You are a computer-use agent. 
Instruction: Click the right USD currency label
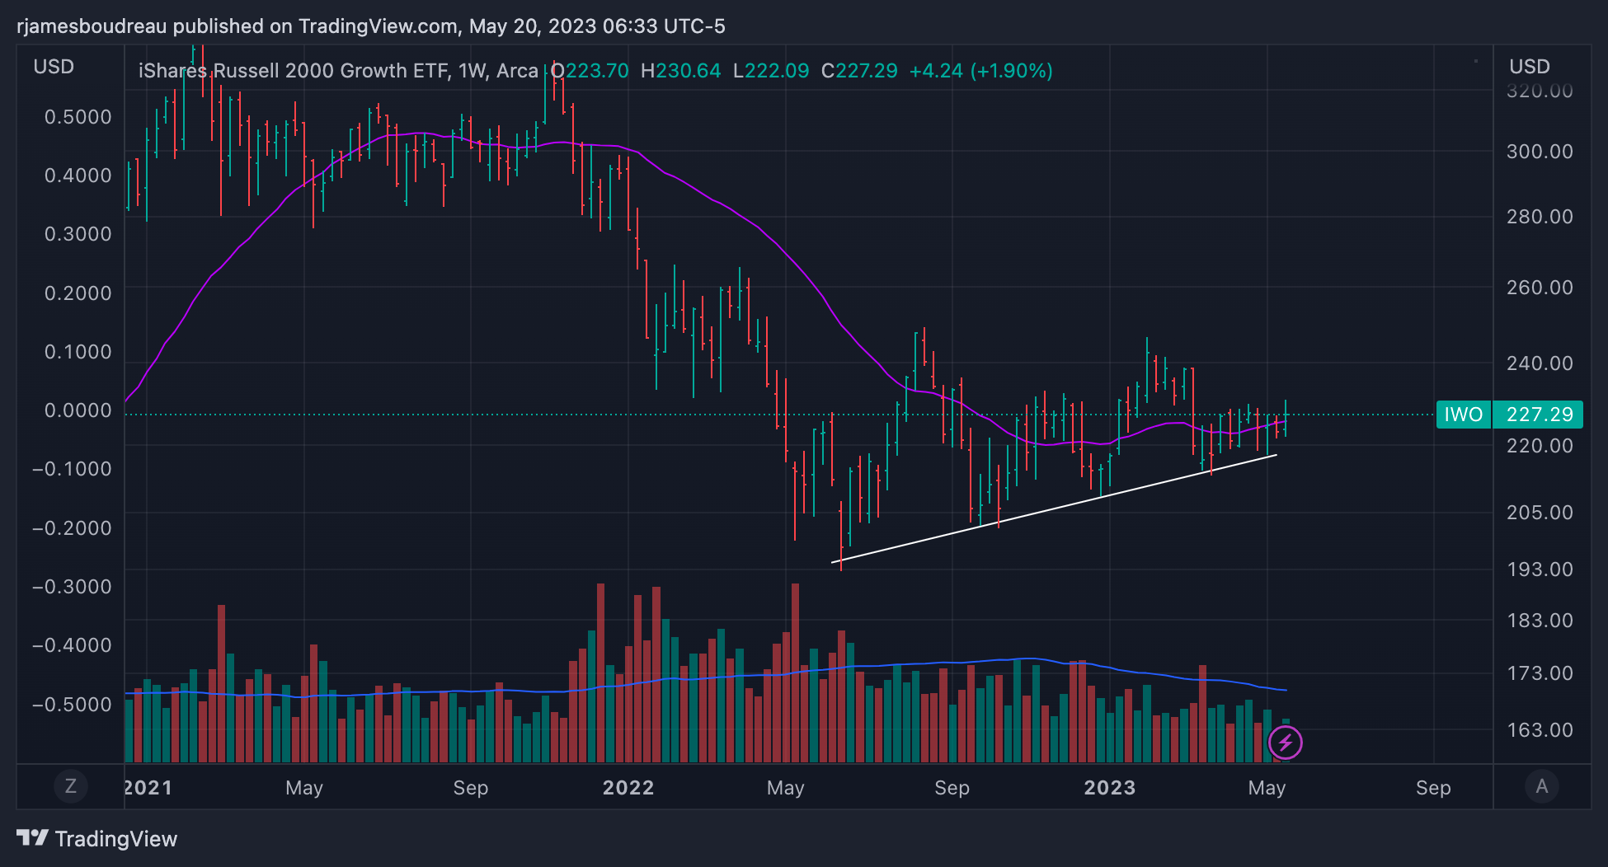1530,67
